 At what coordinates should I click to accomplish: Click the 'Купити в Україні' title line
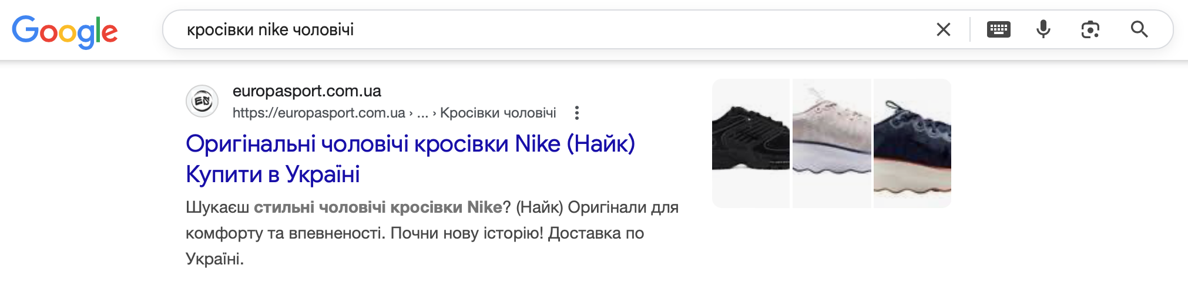point(273,175)
